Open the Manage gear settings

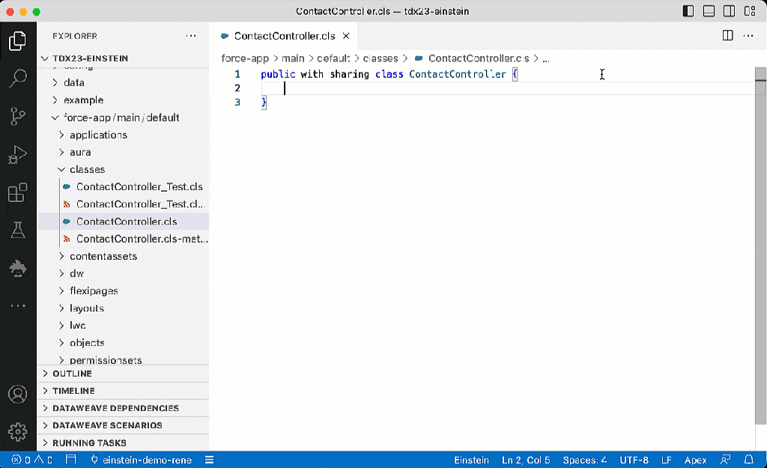pos(18,431)
